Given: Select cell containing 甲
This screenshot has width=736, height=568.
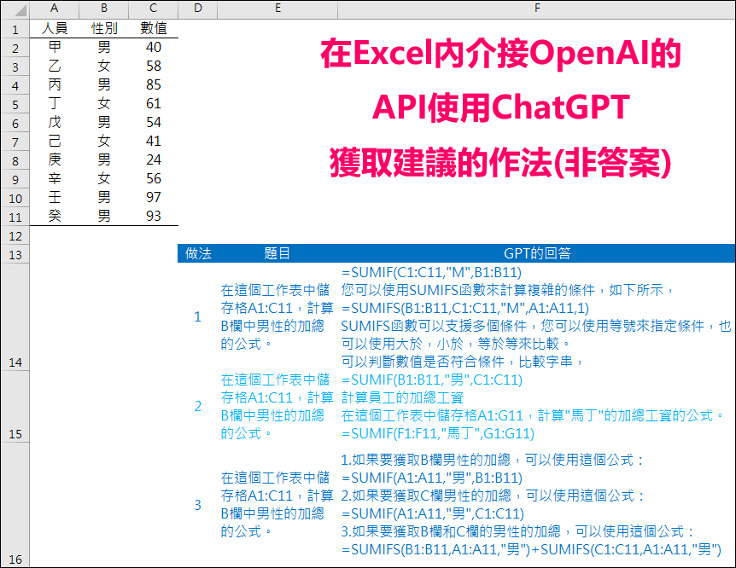Looking at the screenshot, I should coord(55,48).
